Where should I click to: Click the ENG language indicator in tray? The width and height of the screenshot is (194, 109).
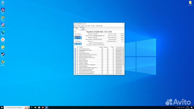183,108
